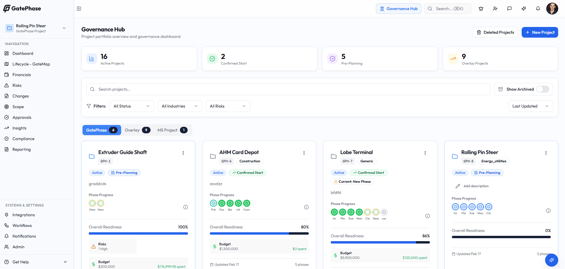Show phase info for Lobe Terminal

(428, 216)
